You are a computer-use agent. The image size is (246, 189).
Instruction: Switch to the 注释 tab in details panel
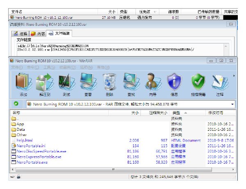click(x=20, y=34)
